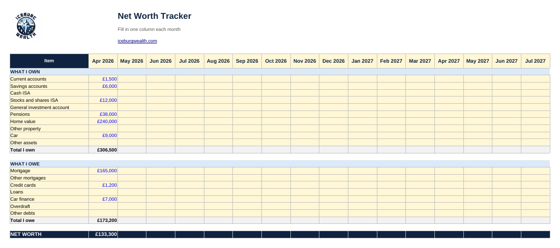Select the Jul 2027 column header
The width and height of the screenshot is (560, 248).
535,61
